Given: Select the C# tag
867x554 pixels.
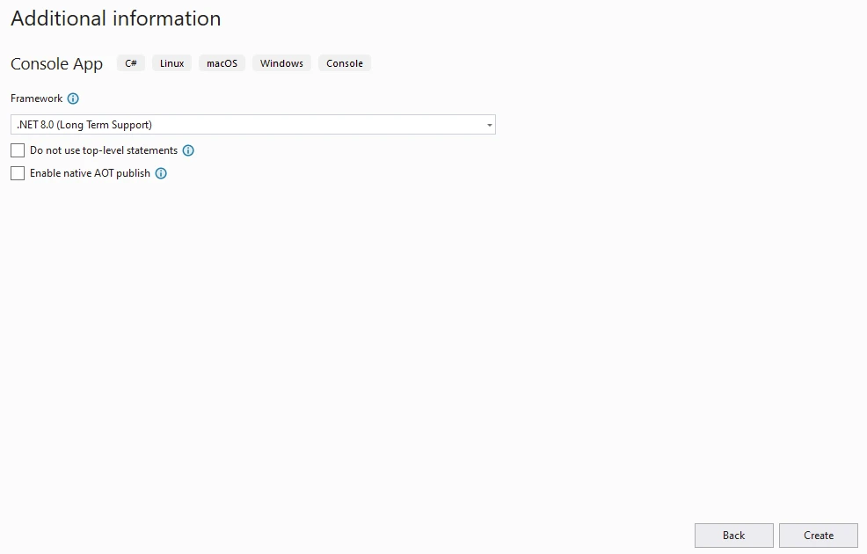Looking at the screenshot, I should [130, 63].
